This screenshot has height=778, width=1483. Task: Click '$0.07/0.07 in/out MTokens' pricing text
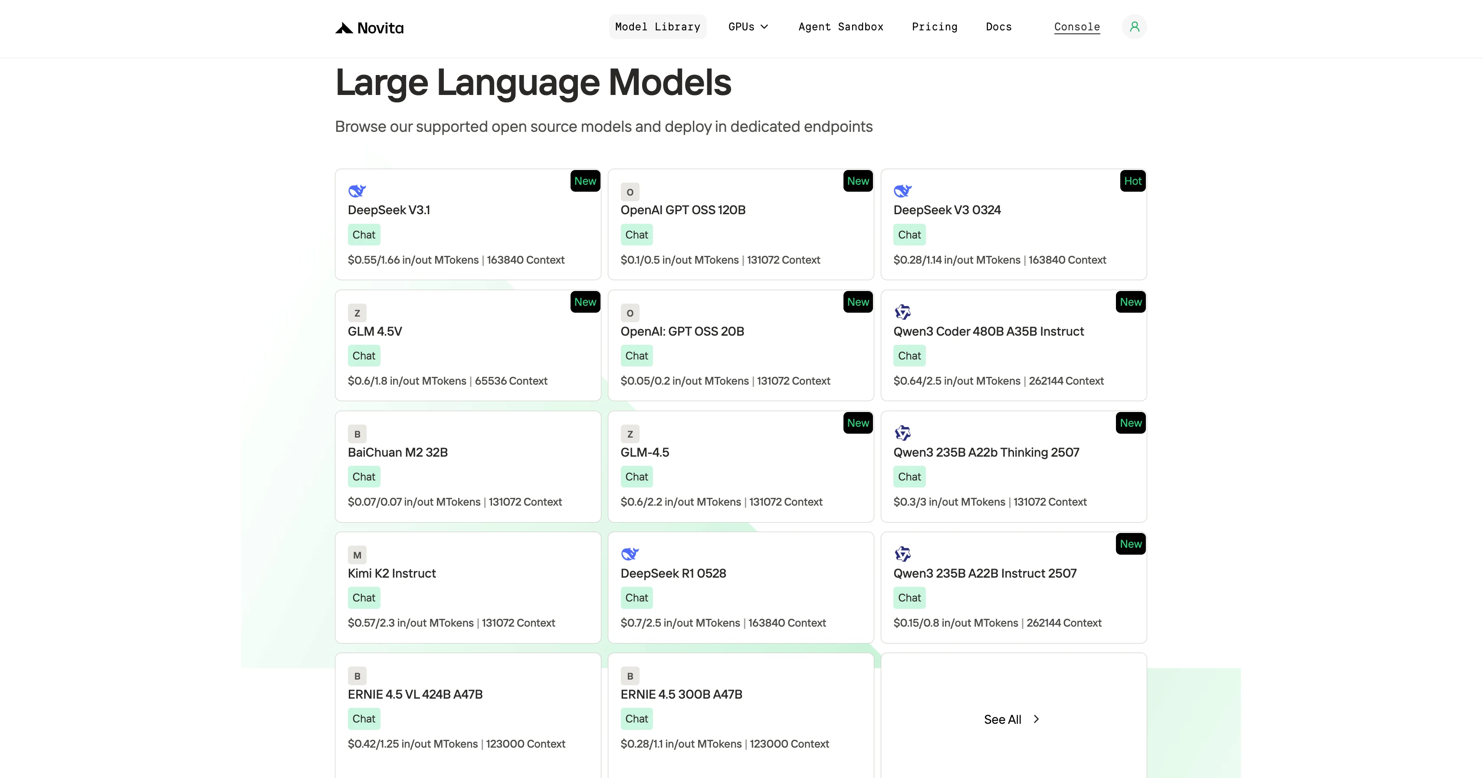(414, 502)
